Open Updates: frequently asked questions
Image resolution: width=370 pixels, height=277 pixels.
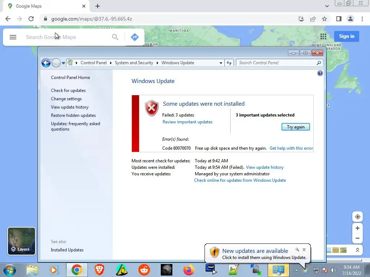tap(76, 126)
